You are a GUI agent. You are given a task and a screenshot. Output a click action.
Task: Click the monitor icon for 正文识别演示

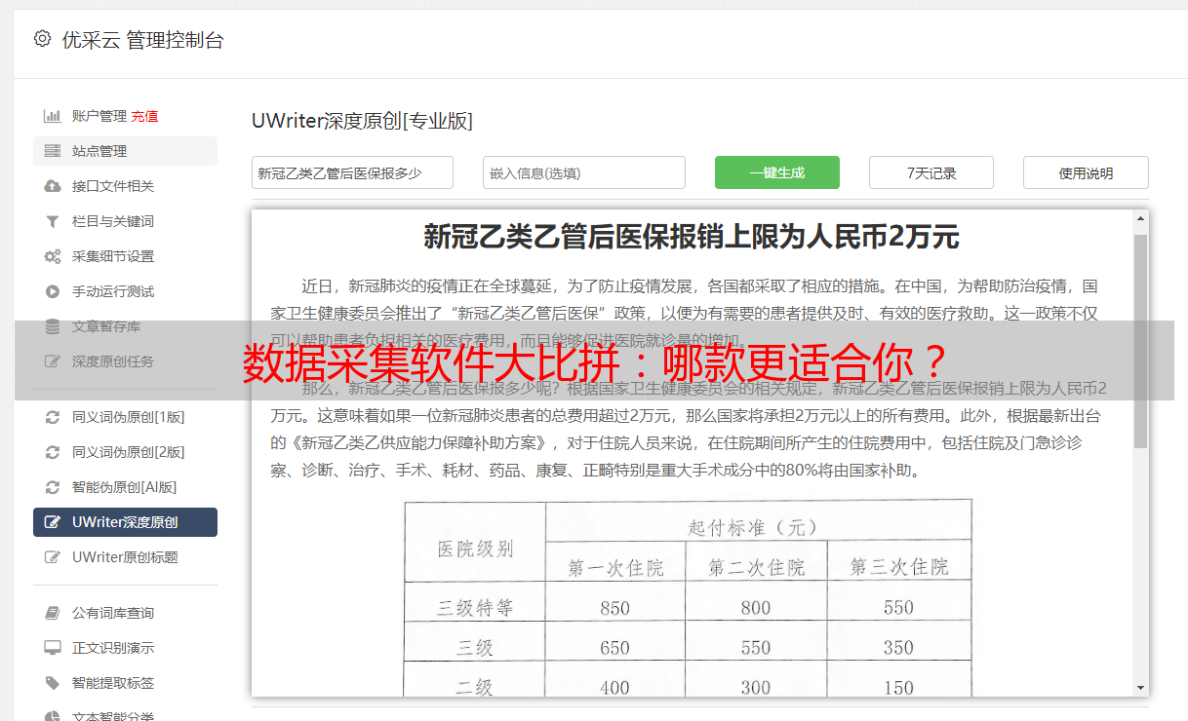pos(53,648)
